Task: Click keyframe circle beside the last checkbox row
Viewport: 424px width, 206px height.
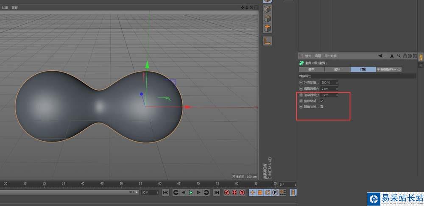Action: pos(301,107)
